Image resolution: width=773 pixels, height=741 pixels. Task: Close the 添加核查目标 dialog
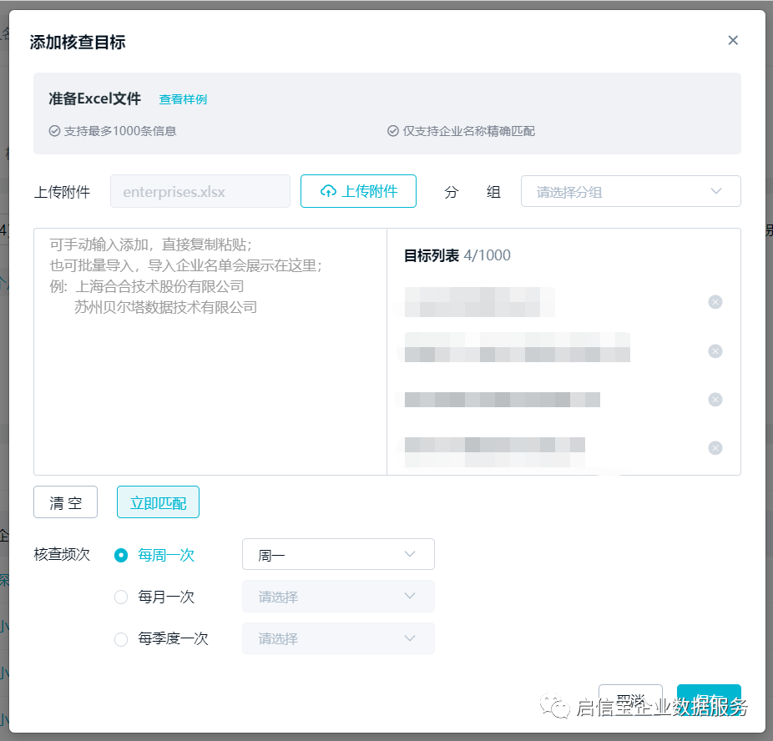(733, 40)
